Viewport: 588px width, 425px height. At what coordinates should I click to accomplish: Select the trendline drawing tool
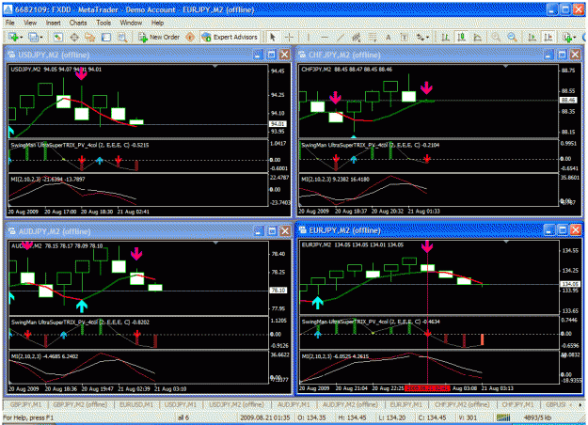tap(341, 37)
